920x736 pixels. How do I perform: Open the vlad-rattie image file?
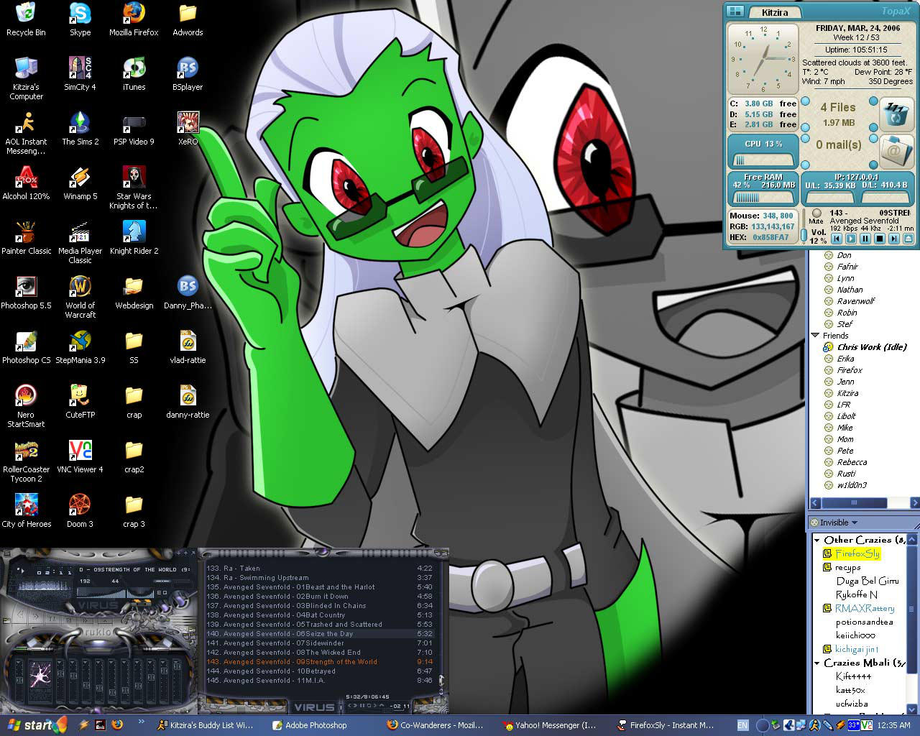[188, 347]
